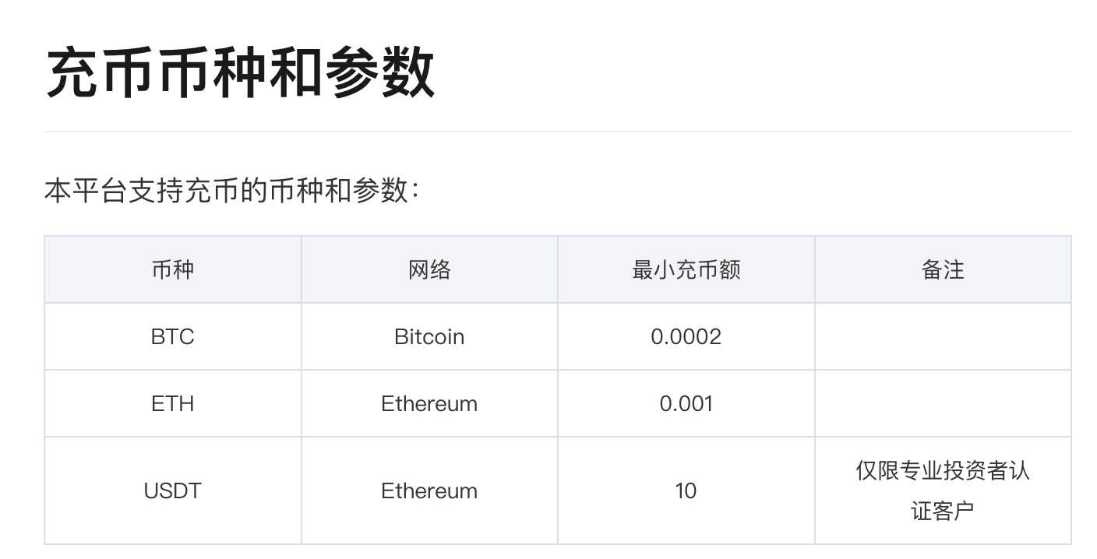1097x559 pixels.
Task: Click the 充币币种和参数 page heading
Action: pyautogui.click(x=240, y=73)
